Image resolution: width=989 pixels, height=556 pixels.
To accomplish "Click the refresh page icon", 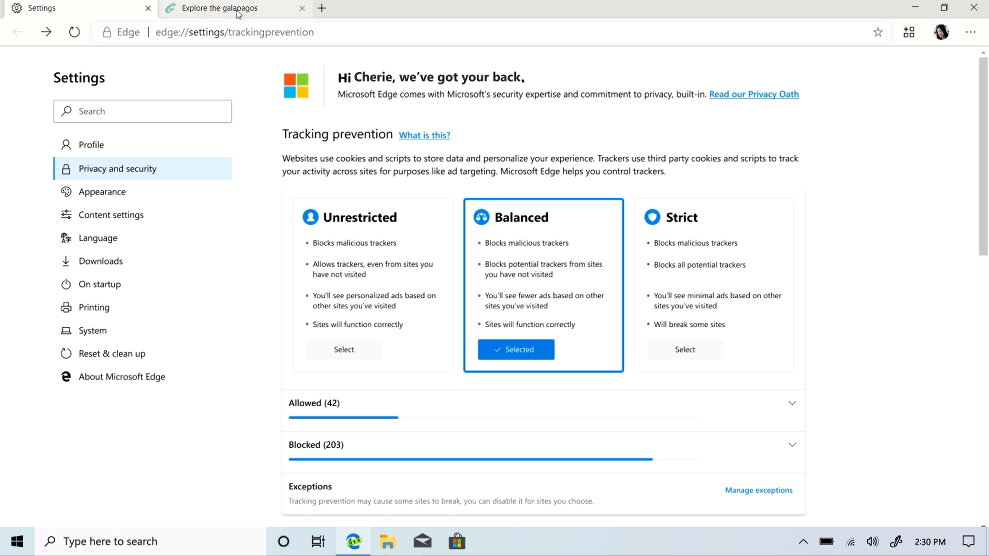I will (x=74, y=32).
